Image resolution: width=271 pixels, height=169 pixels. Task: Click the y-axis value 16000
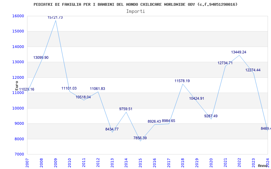tap(18, 16)
